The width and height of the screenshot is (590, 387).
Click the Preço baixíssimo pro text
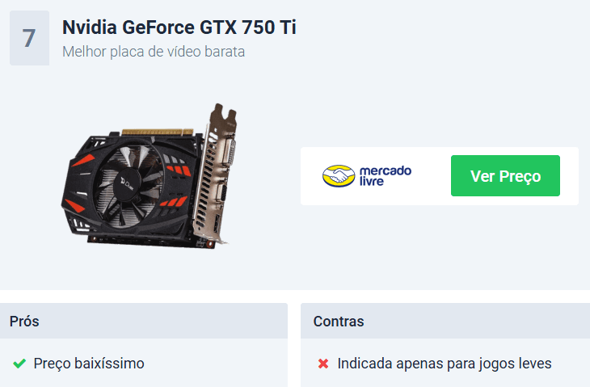[89, 364]
